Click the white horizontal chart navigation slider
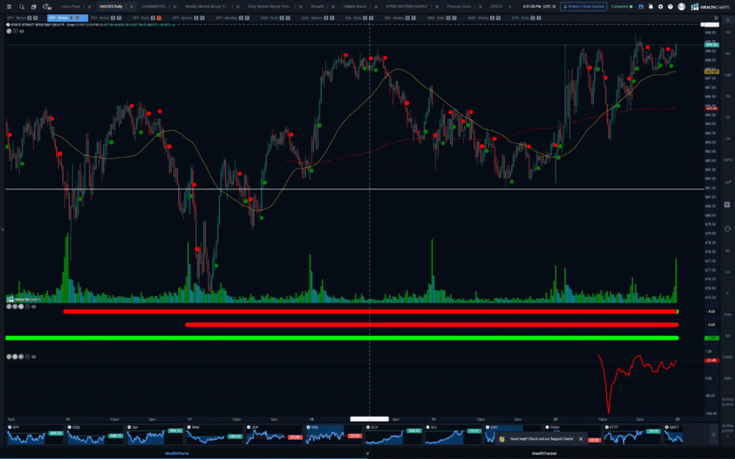Viewport: 735px width, 459px height. [368, 419]
